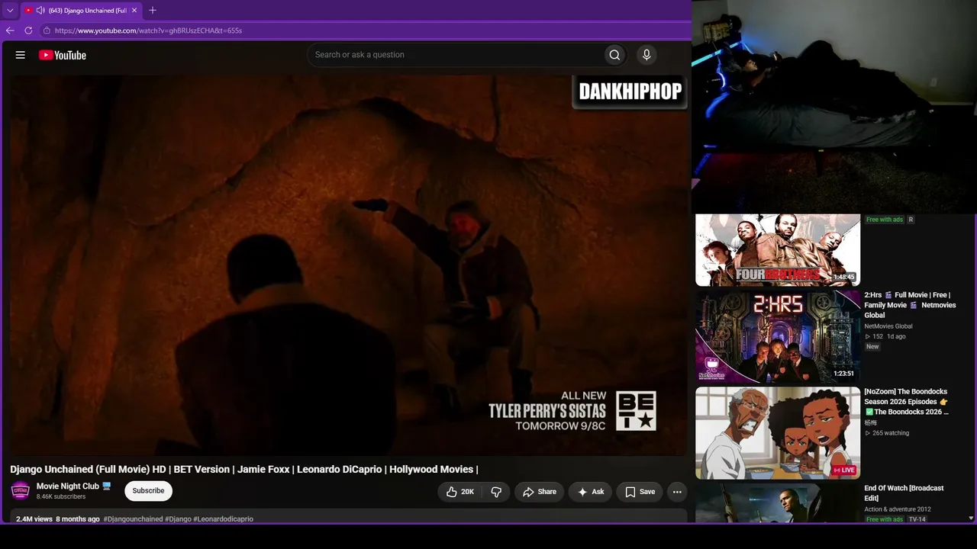The image size is (977, 549).
Task: Visit NetMovies Global channel
Action: coord(888,326)
